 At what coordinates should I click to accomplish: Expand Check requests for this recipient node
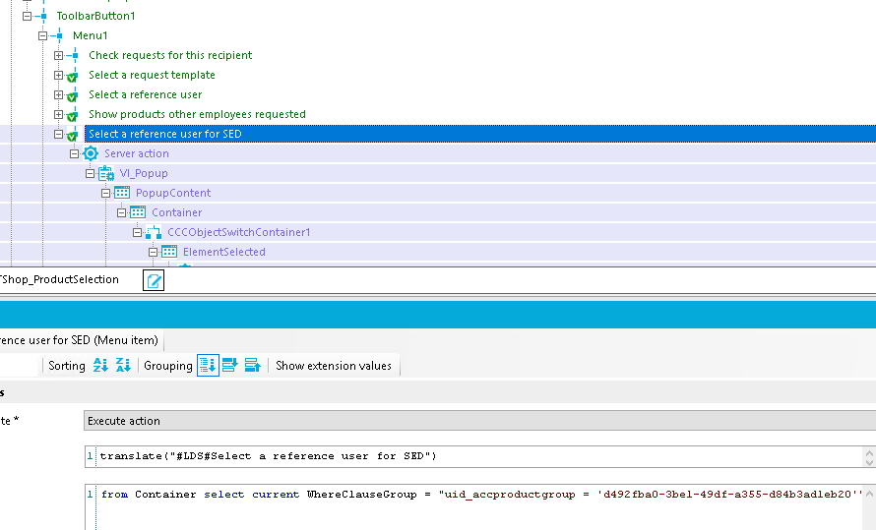tap(58, 55)
